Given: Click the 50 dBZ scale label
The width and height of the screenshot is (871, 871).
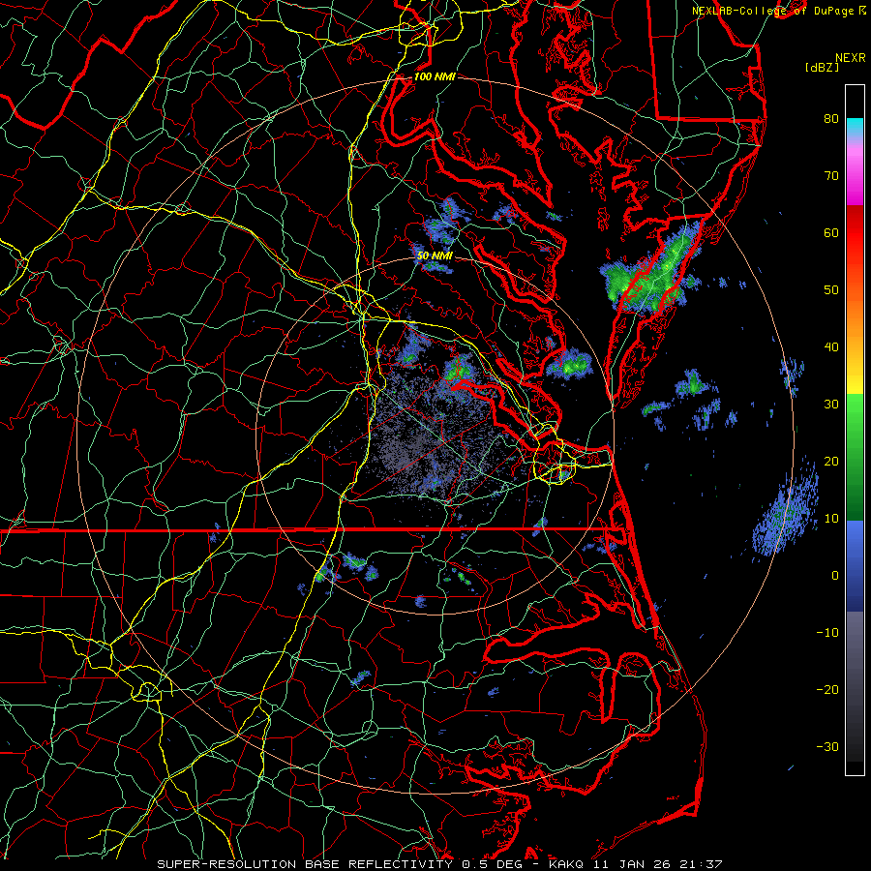Looking at the screenshot, I should pos(831,290).
